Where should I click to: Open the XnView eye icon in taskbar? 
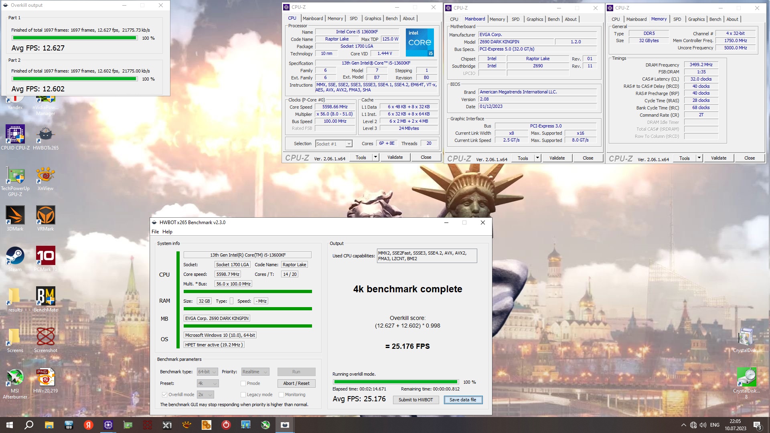tap(187, 425)
